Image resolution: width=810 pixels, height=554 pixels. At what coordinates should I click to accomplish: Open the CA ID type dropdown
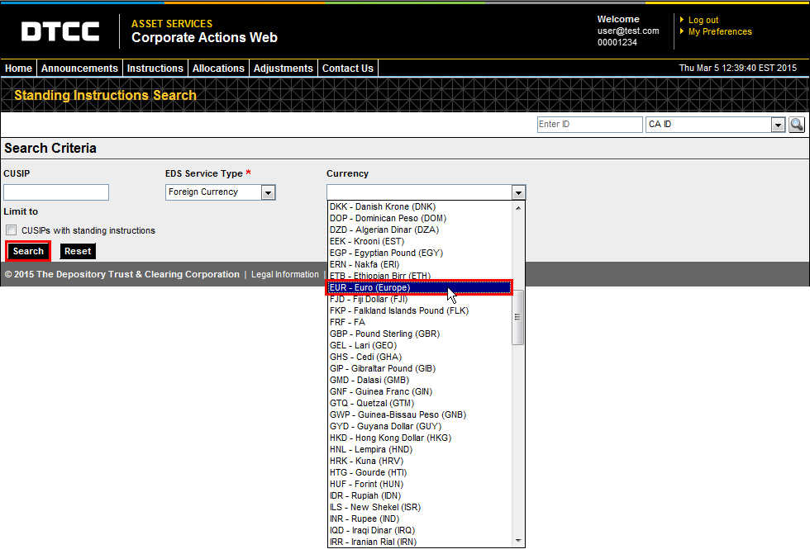coord(777,125)
